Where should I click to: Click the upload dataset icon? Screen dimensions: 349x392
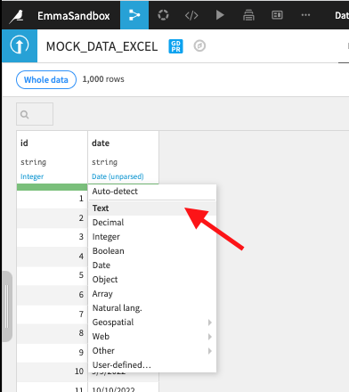pyautogui.click(x=20, y=45)
